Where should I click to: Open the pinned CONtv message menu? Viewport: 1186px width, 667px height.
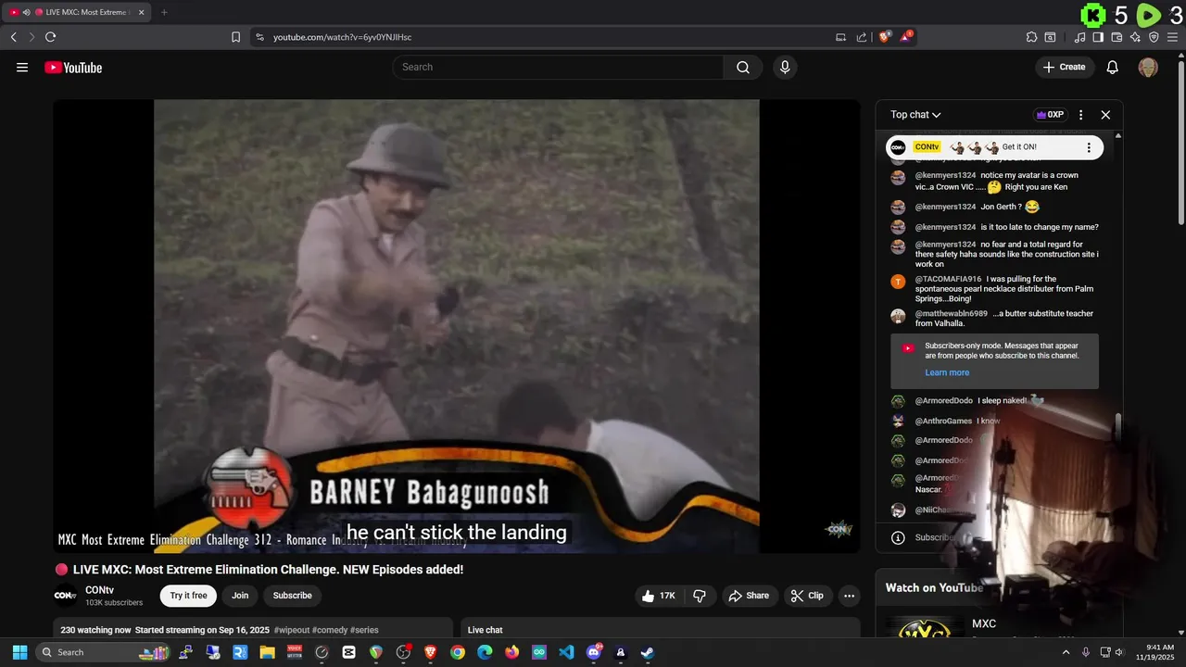pyautogui.click(x=1089, y=147)
